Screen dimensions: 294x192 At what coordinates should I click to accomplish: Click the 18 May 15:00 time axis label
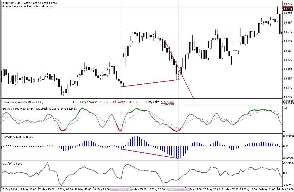coord(83,189)
